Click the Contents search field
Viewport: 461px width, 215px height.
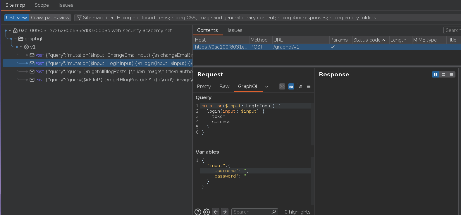pos(452,30)
